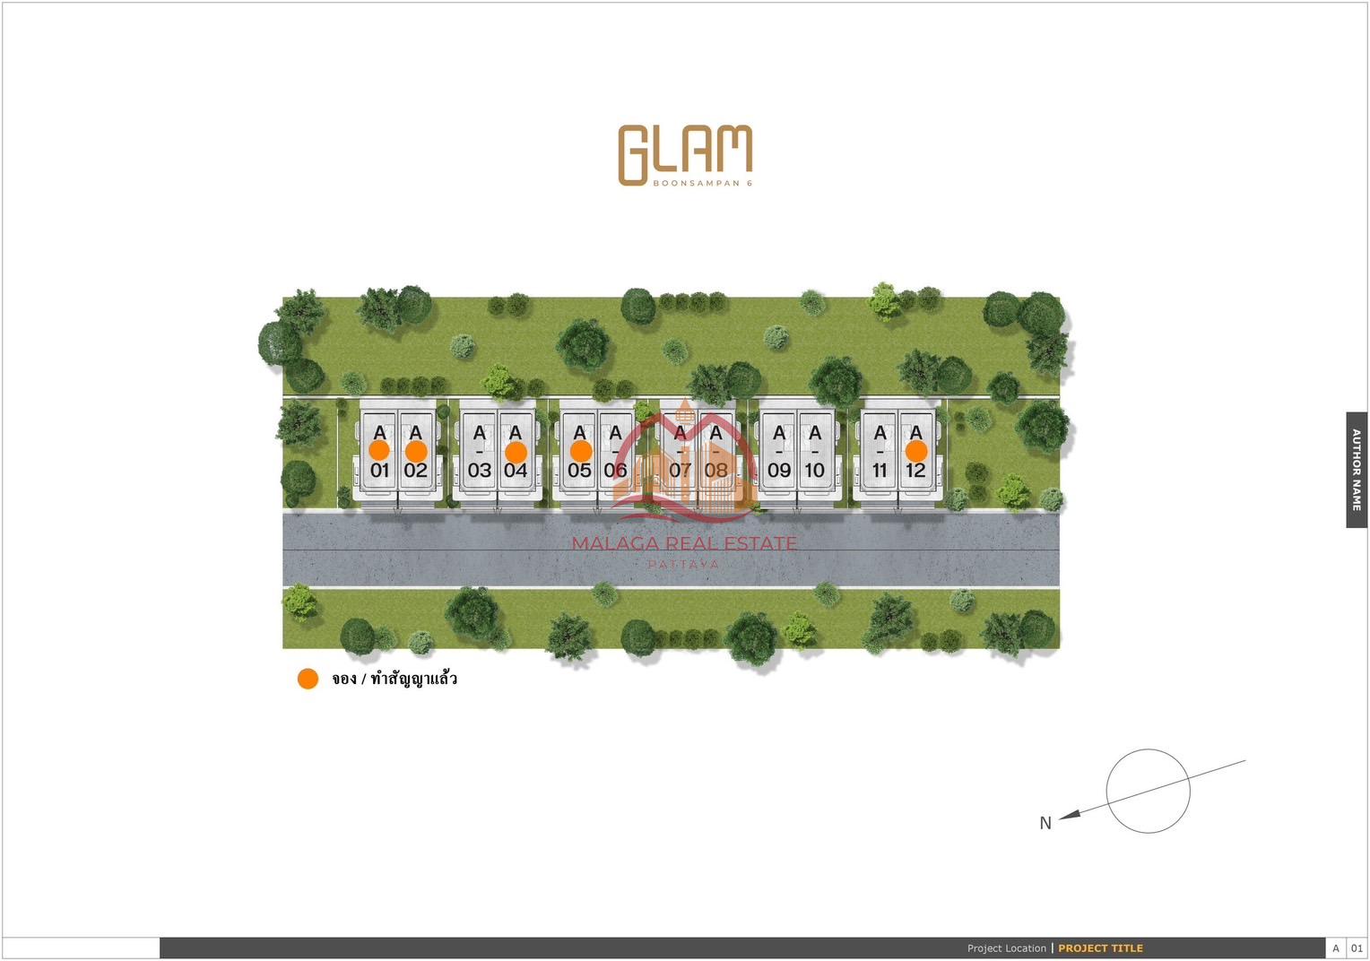Click the orange reserved dot on plot A-01
The image size is (1370, 961).
[x=379, y=450]
